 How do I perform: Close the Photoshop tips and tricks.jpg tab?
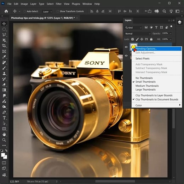point(77,18)
